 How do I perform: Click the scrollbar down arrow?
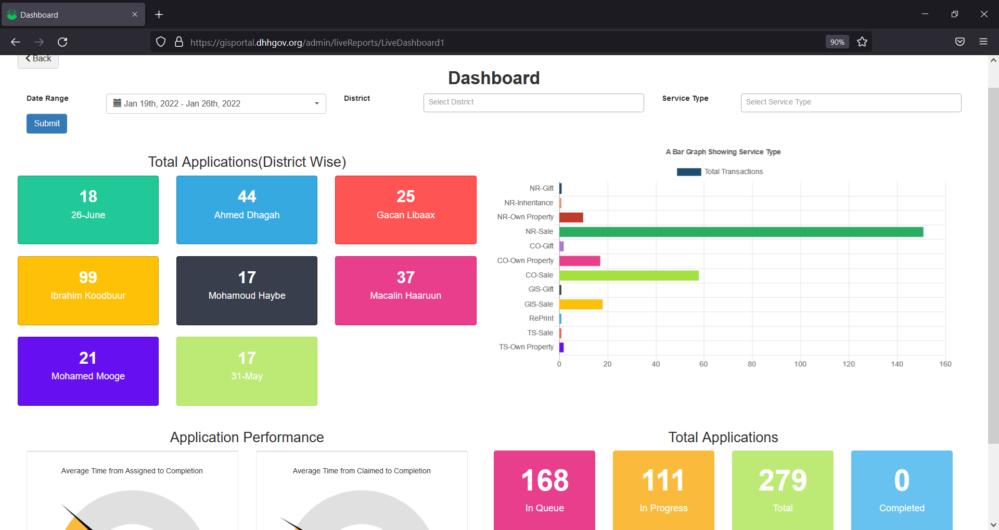[x=993, y=525]
